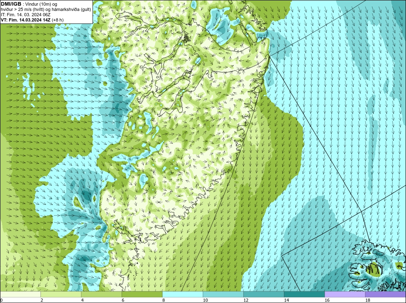
Task: Click the 6–8 m/s dark green legend swatch
Action: tap(142, 294)
